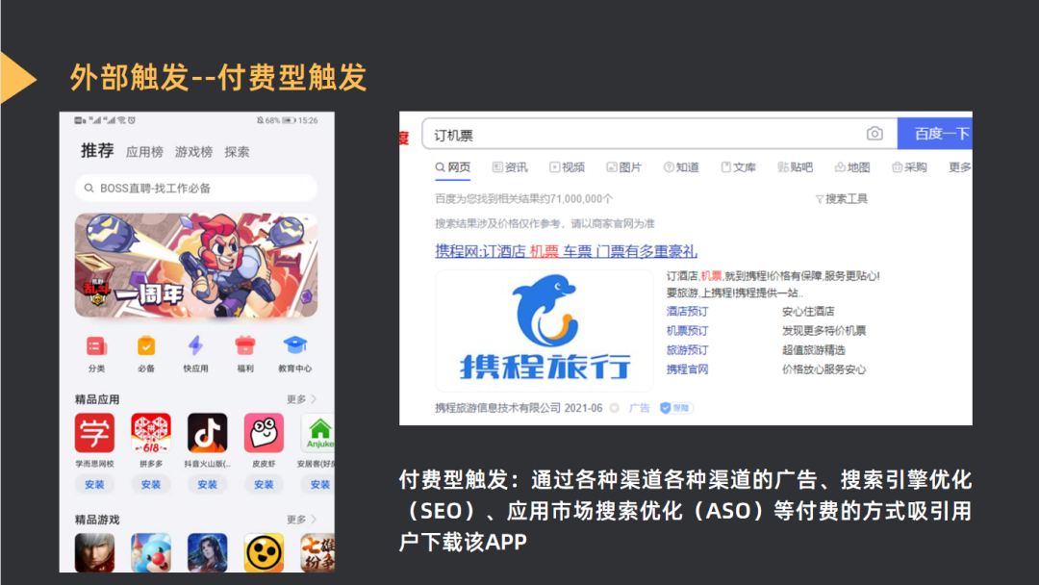The height and width of the screenshot is (585, 1039).
Task: Open the third game icon with woman
Action: 207,552
